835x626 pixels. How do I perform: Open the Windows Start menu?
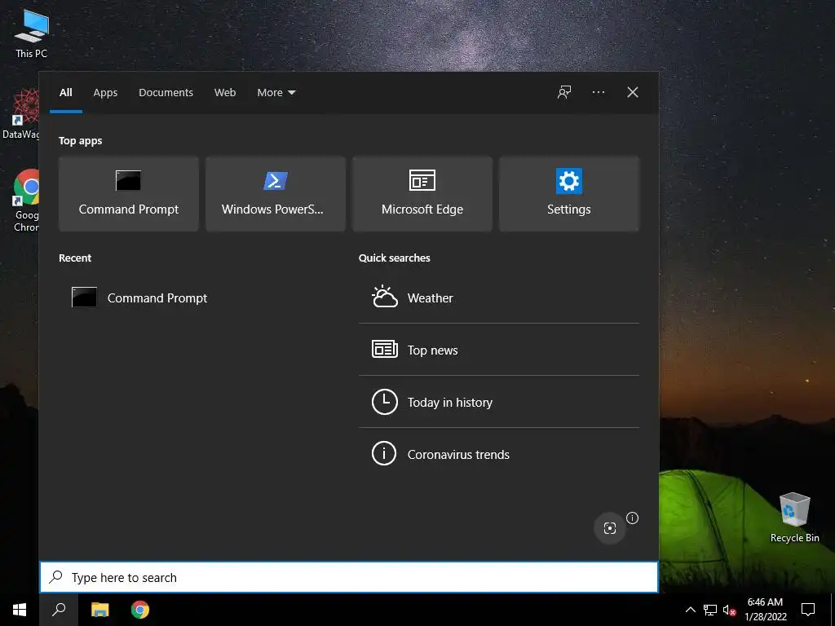20,610
